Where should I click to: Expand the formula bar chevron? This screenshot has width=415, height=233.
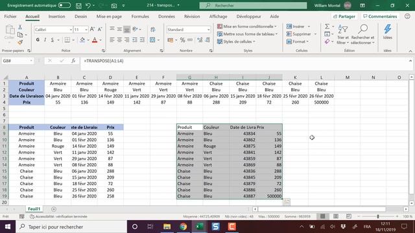[410, 61]
